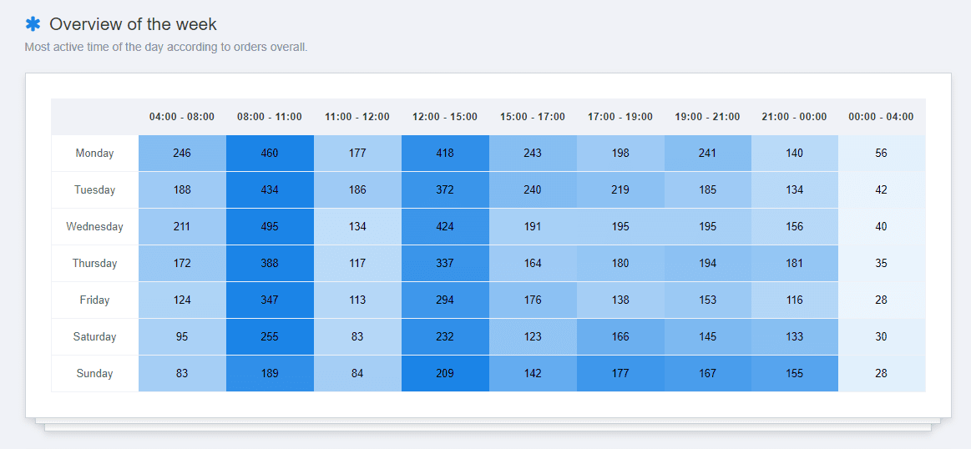The height and width of the screenshot is (449, 971).
Task: Select the 11:00 - 12:00 column header
Action: coord(357,117)
